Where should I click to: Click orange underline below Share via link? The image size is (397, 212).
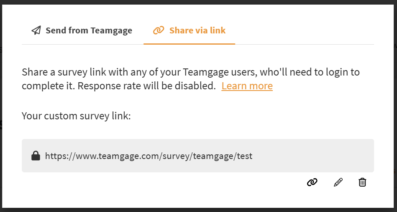pos(189,44)
